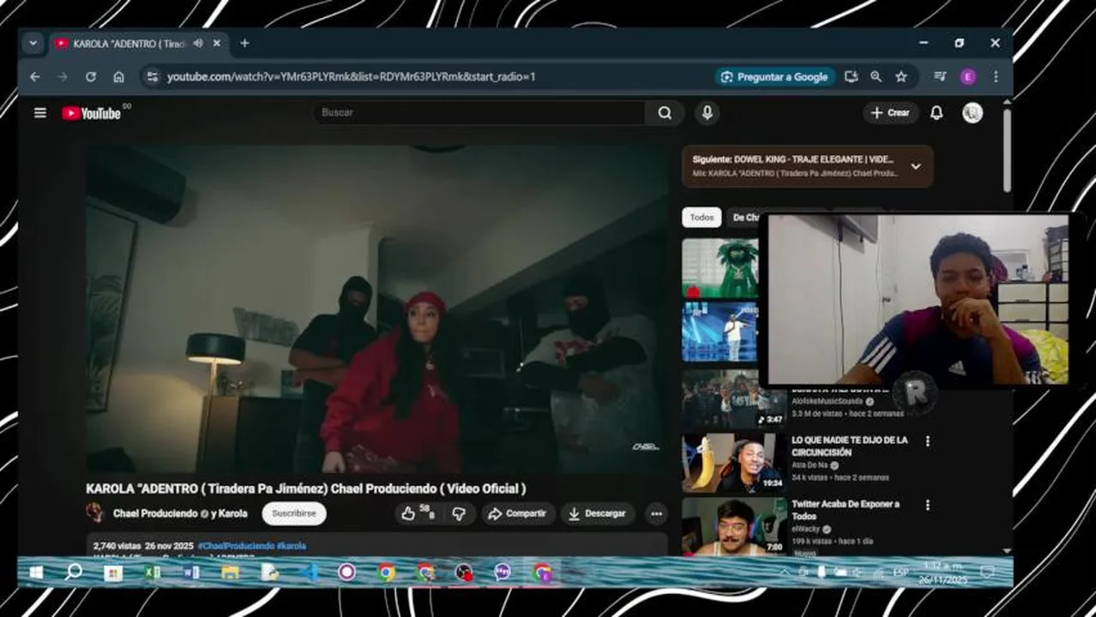Mute tab audio via speaker icon on tab
The height and width of the screenshot is (617, 1096).
(x=198, y=43)
